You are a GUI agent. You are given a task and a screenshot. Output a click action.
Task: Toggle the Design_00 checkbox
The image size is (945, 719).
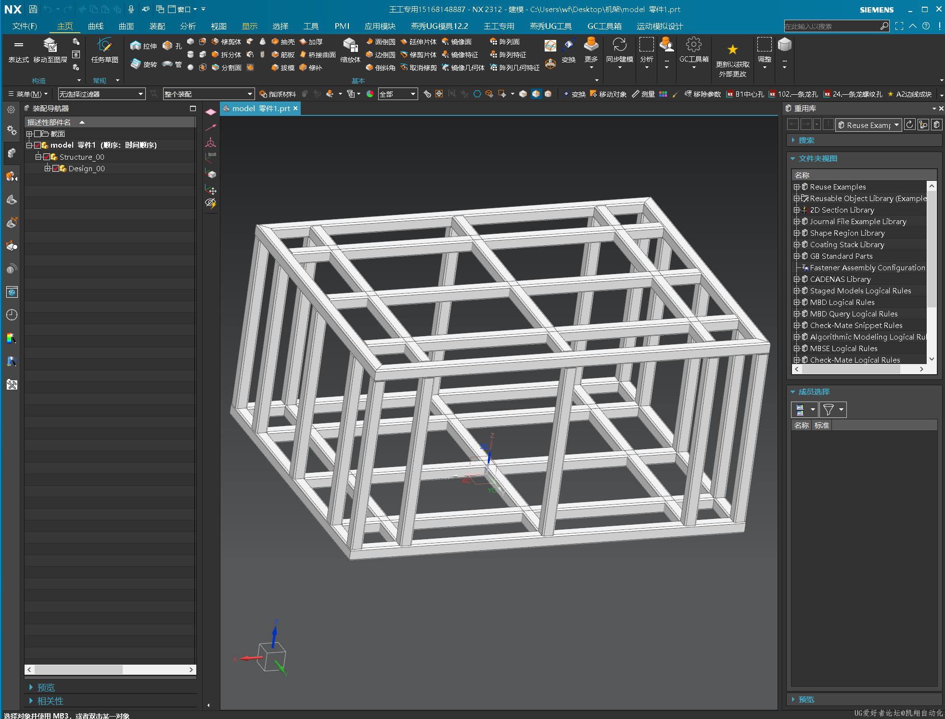[55, 168]
